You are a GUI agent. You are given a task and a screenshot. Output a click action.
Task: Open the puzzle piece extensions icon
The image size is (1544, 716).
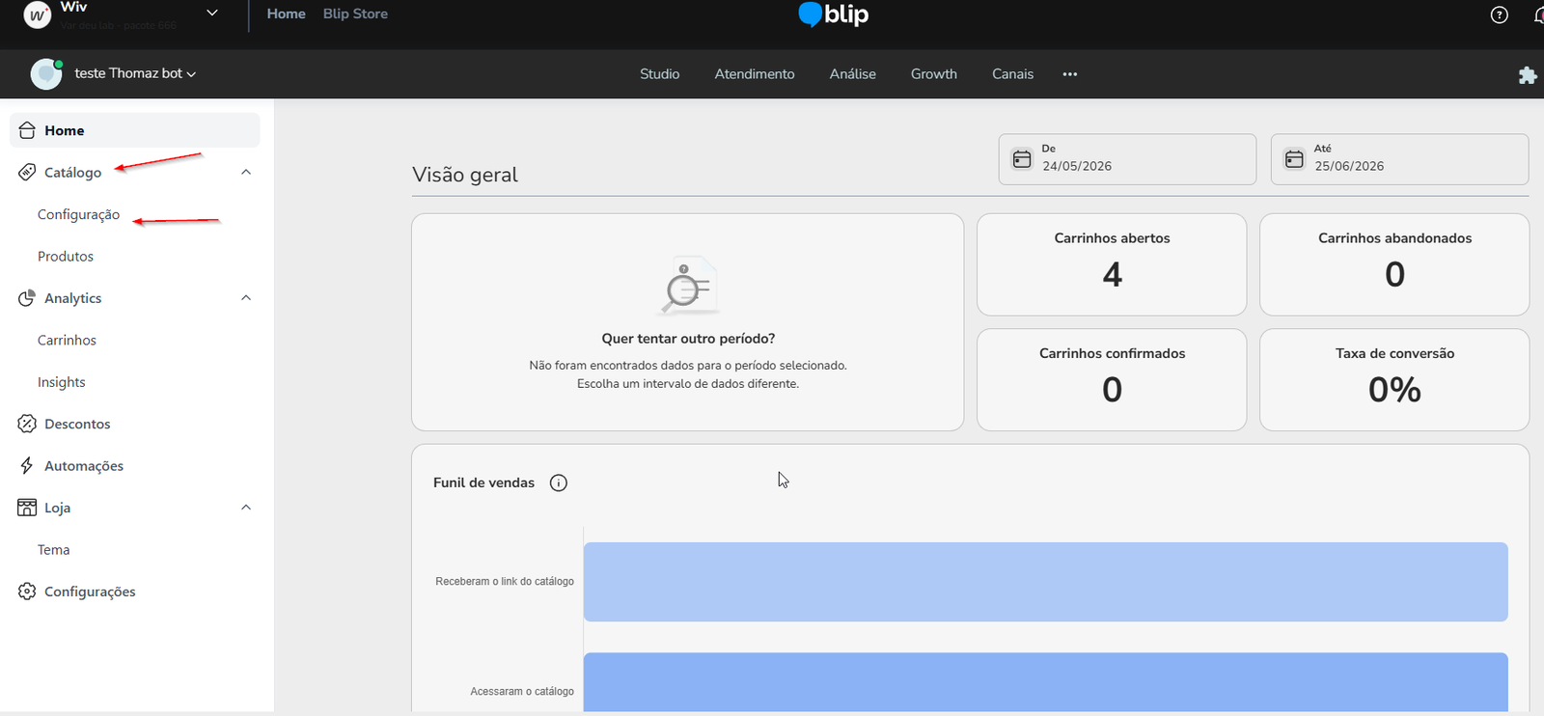click(1527, 74)
